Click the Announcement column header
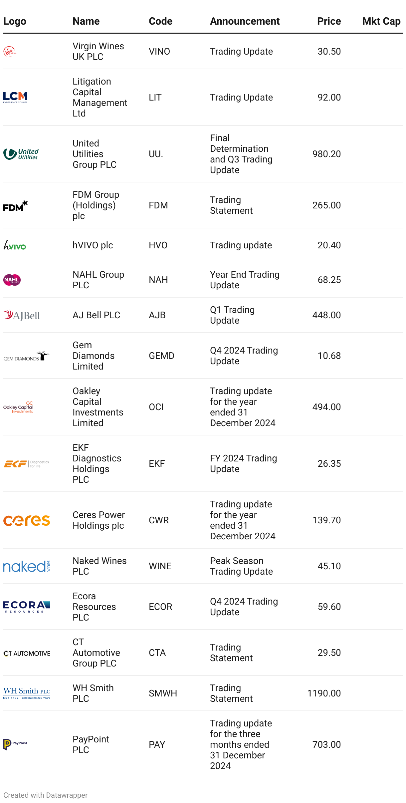Screen dimensions: 406x803 pos(245,21)
